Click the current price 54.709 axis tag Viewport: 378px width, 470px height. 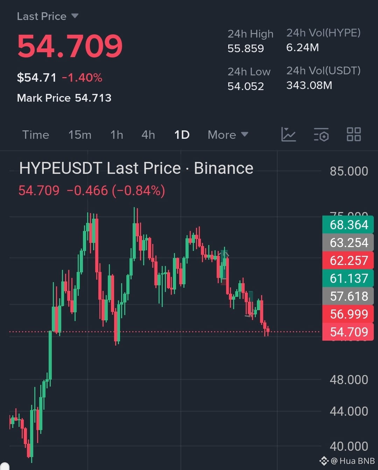click(x=348, y=332)
